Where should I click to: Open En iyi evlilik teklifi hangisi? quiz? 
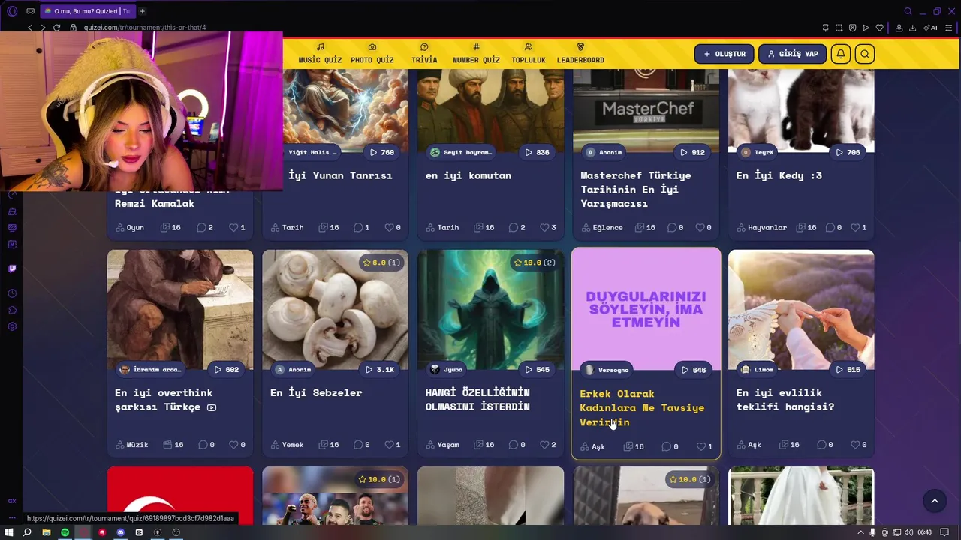785,399
